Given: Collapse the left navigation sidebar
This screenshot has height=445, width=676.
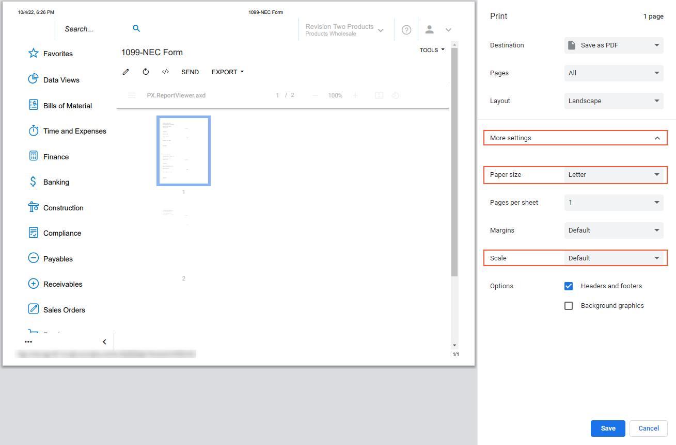Looking at the screenshot, I should tap(104, 341).
